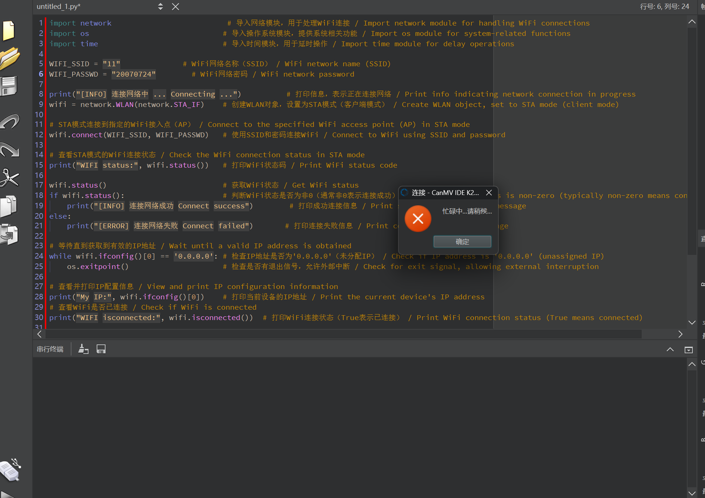Click the editor scroll down arrow

point(692,322)
